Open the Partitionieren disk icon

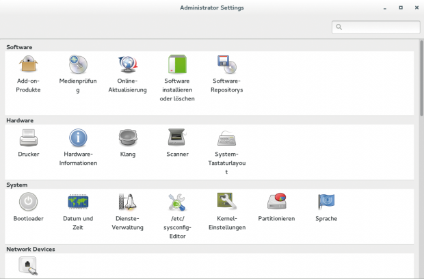[277, 201]
